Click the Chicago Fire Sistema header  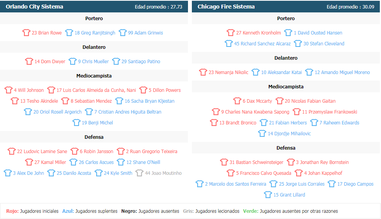(x=226, y=7)
